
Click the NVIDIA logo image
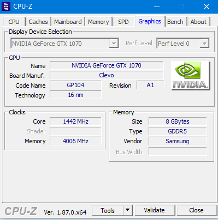191,76
